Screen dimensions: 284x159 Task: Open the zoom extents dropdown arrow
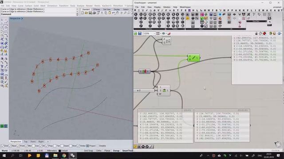click(x=161, y=34)
